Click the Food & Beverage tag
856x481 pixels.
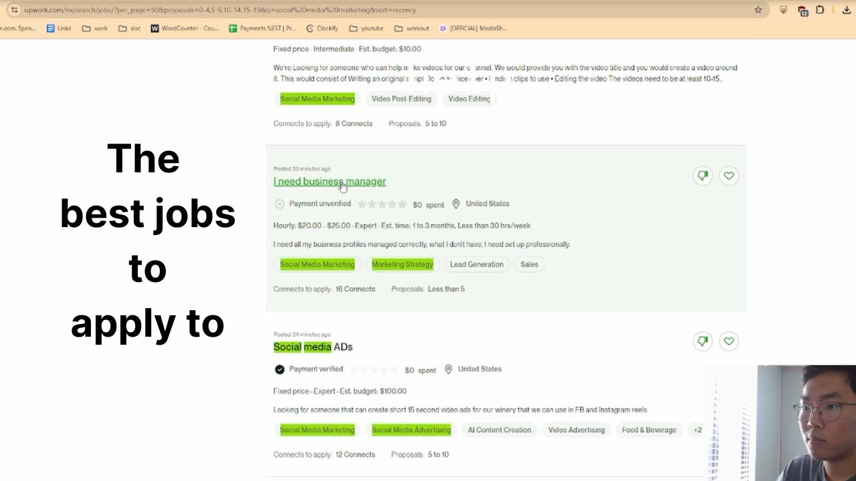649,430
